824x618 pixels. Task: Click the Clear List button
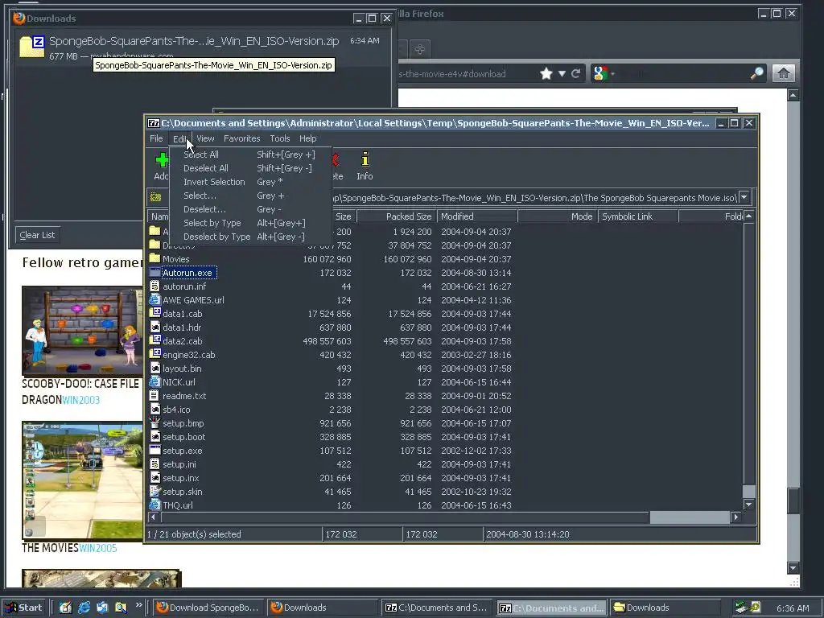tap(37, 235)
